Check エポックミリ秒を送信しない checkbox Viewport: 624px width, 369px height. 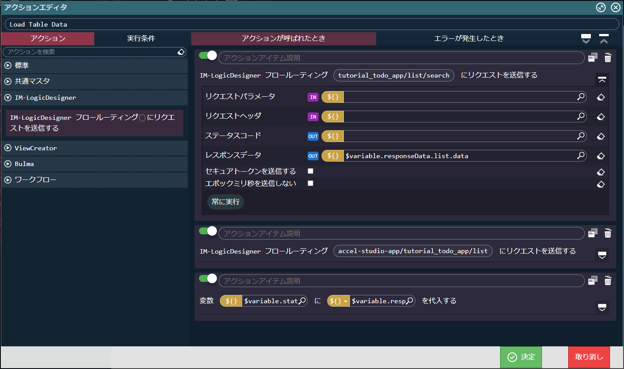tap(310, 183)
